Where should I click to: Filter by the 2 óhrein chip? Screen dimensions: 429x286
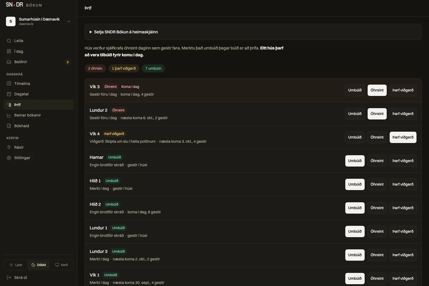(x=95, y=69)
